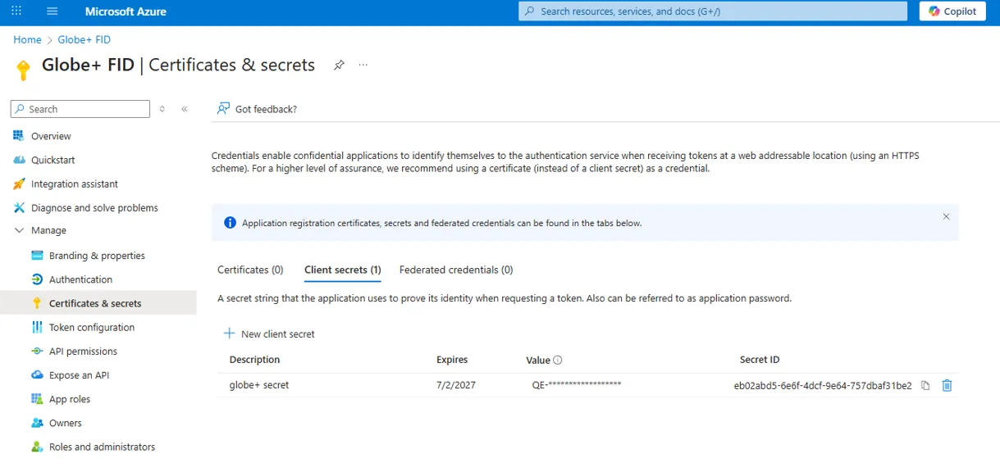Image resolution: width=1000 pixels, height=472 pixels.
Task: Open the more options ellipsis menu
Action: pos(363,66)
